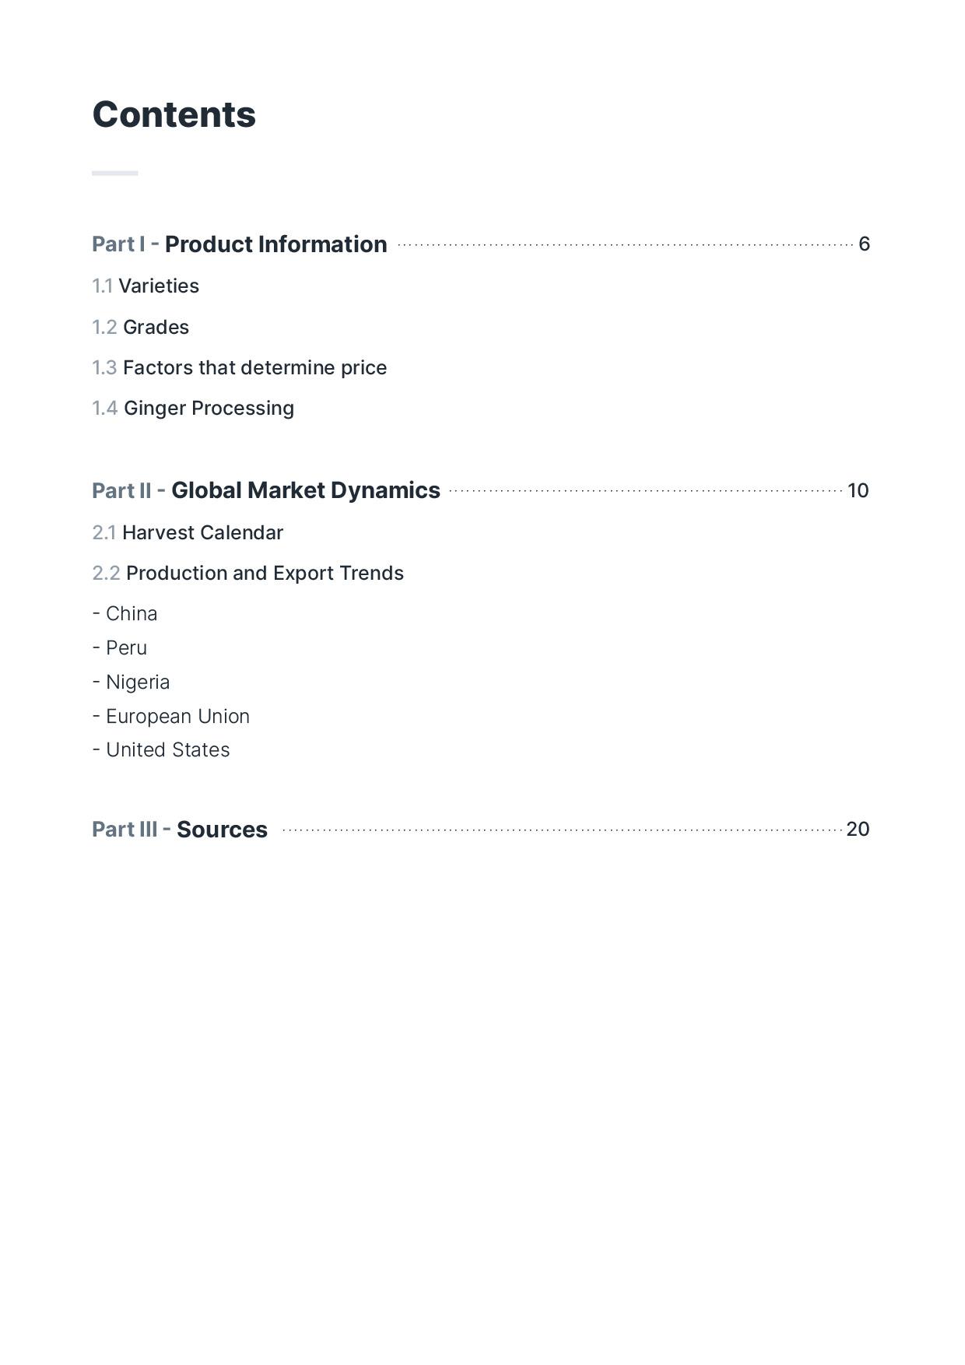Click page number 20 for Sources
The image size is (965, 1365).
pyautogui.click(x=858, y=830)
